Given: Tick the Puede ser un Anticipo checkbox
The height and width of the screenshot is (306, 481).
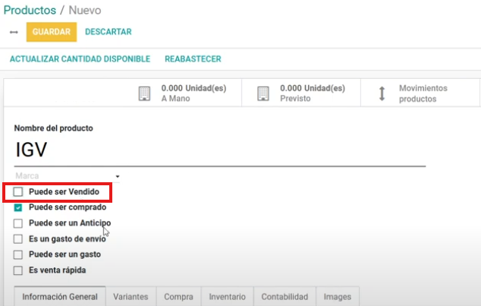Looking at the screenshot, I should (18, 223).
